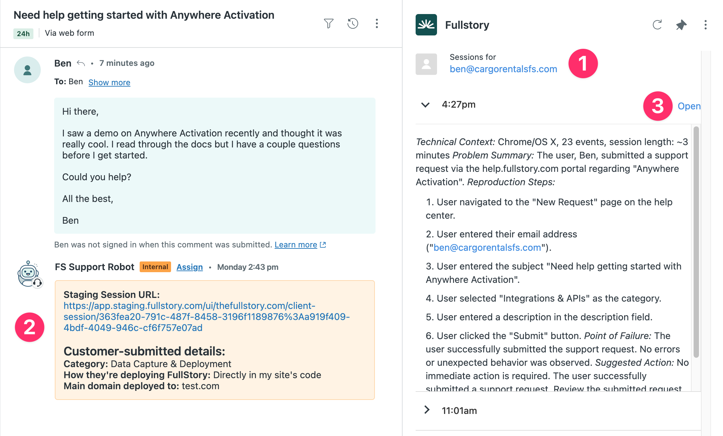Click the reply arrow next to Ben
Viewport: 723px width, 436px height.
(81, 63)
